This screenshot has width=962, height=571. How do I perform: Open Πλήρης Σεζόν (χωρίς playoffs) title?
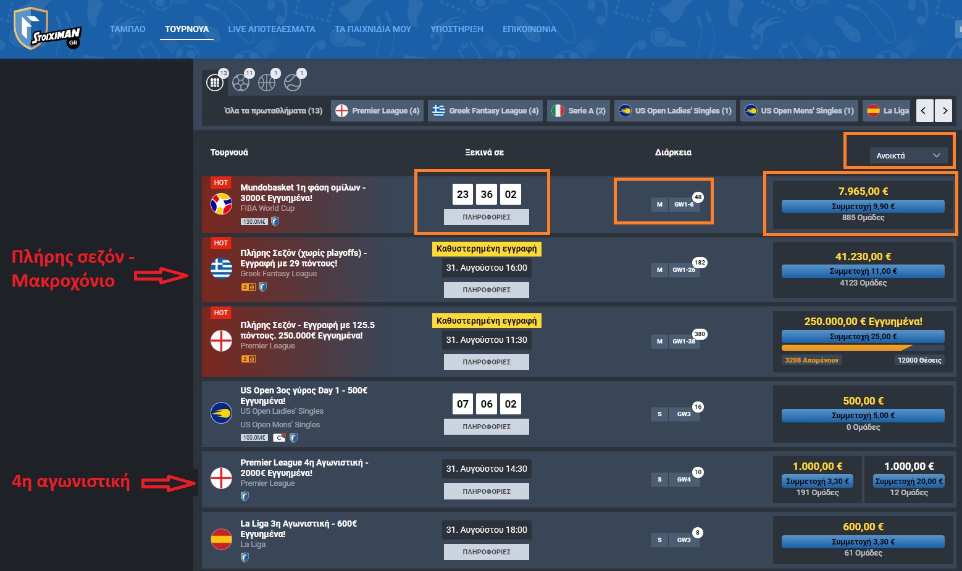pyautogui.click(x=304, y=258)
